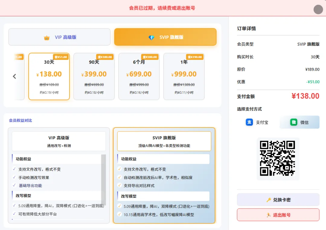Viewport: 326px width, 230px height.
Task: Click the -¥51.00 discount value
Action: click(x=313, y=82)
